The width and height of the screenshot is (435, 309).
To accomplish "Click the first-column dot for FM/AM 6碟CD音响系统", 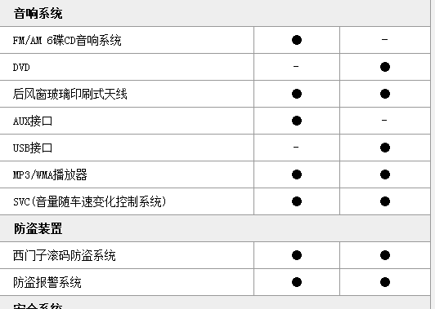I will click(297, 40).
